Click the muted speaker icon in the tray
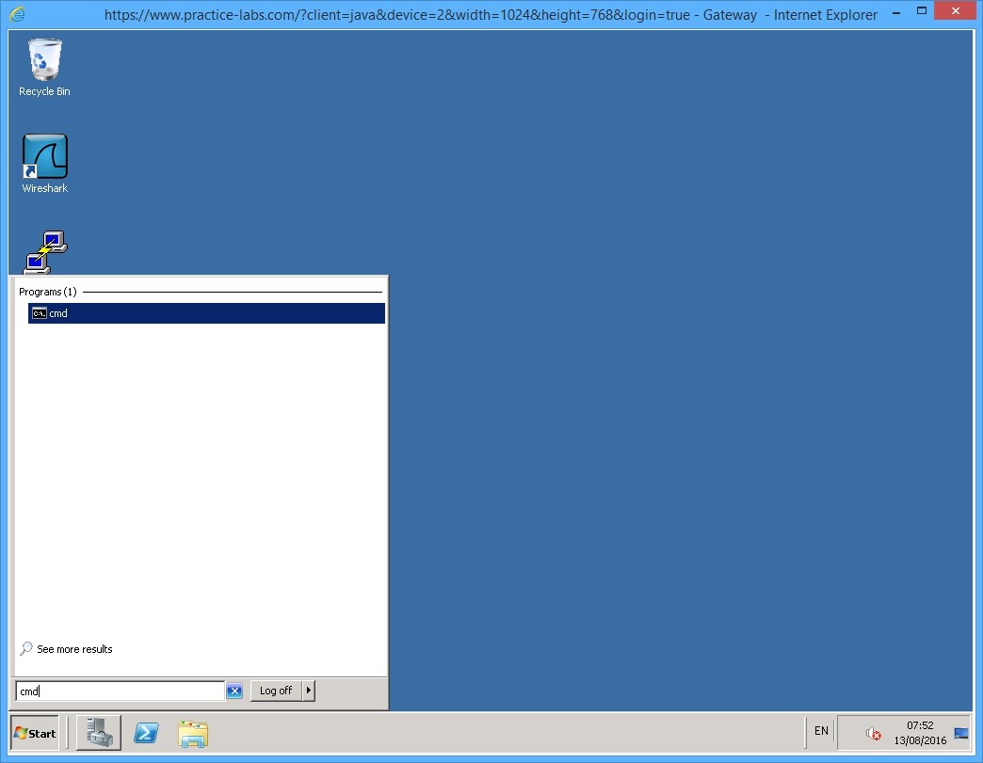The height and width of the screenshot is (763, 983). point(873,734)
